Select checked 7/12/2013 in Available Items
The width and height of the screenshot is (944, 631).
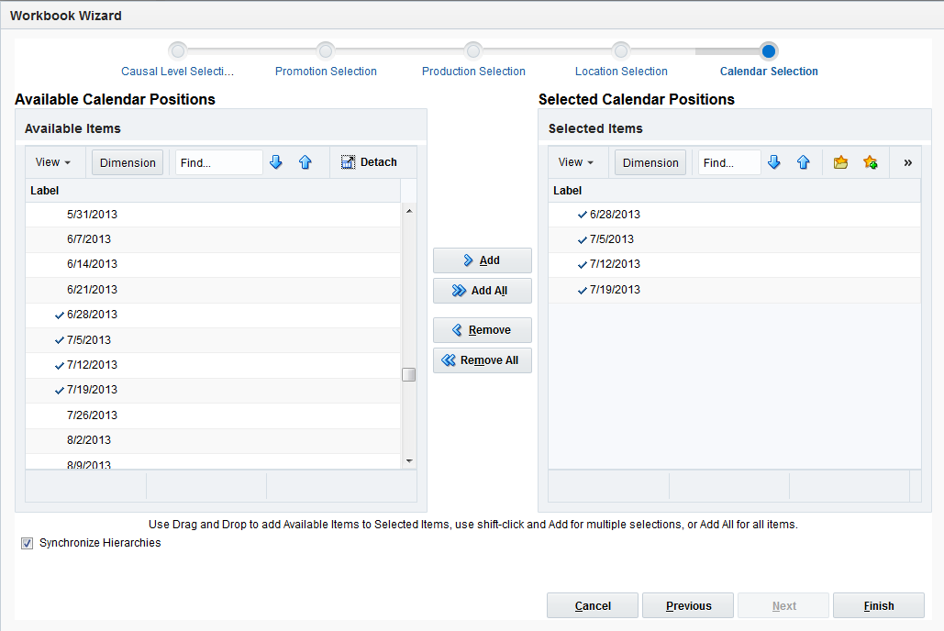coord(213,365)
